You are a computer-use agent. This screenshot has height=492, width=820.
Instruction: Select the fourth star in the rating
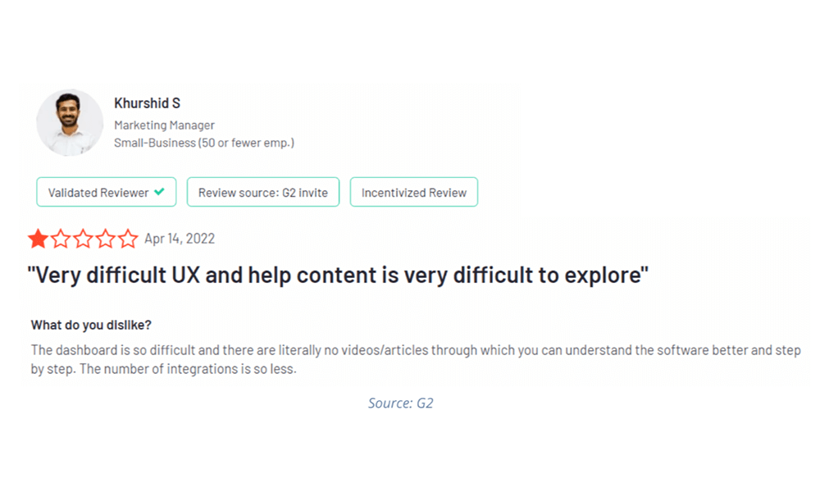[x=104, y=239]
